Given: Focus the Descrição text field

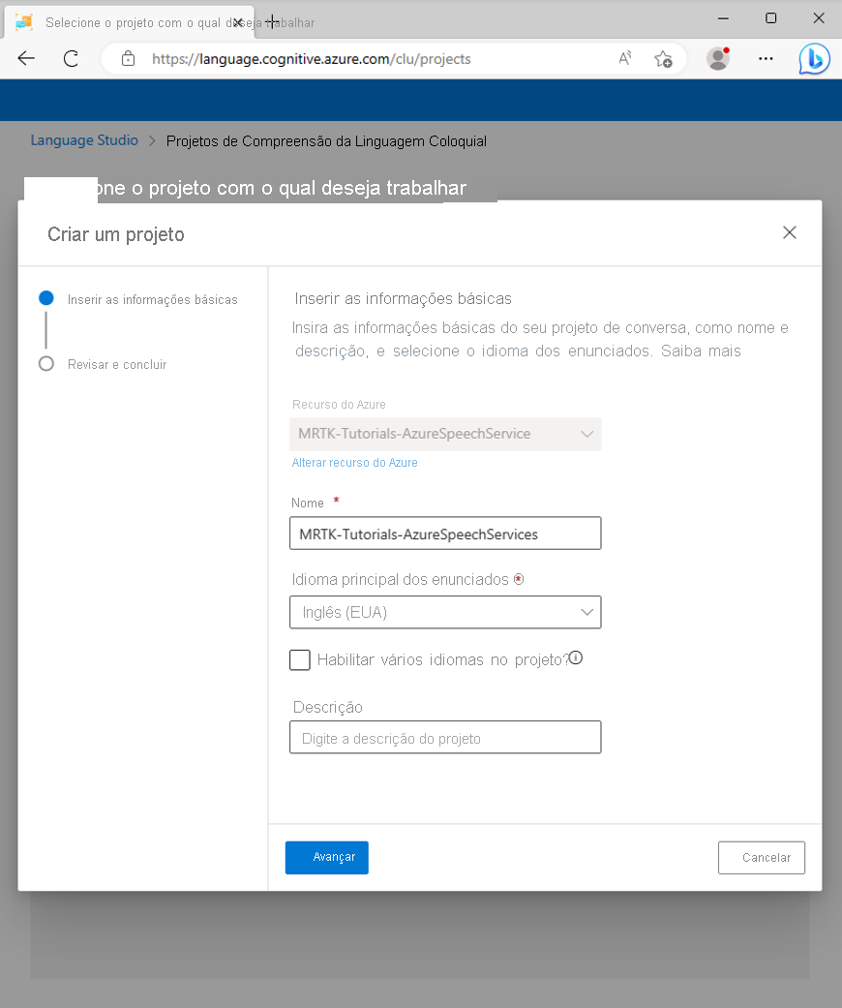Looking at the screenshot, I should (x=445, y=737).
